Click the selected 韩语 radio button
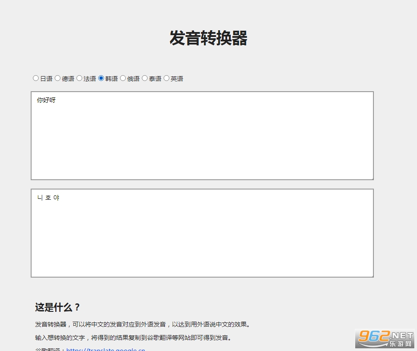This screenshot has height=351, width=417. point(101,78)
